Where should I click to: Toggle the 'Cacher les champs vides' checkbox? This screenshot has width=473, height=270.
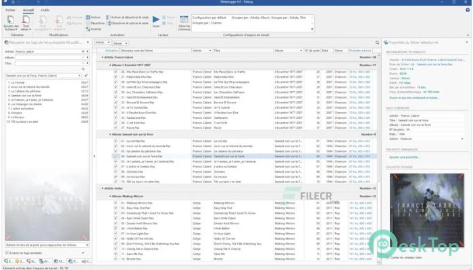pyautogui.click(x=389, y=258)
